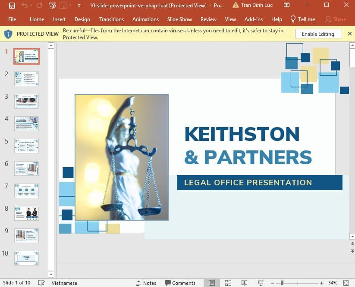Click the Enable Editing button
The height and width of the screenshot is (287, 355).
pos(318,34)
